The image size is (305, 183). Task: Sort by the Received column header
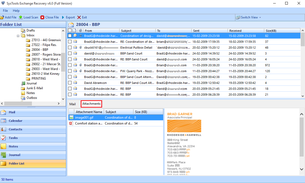pyautogui.click(x=246, y=31)
